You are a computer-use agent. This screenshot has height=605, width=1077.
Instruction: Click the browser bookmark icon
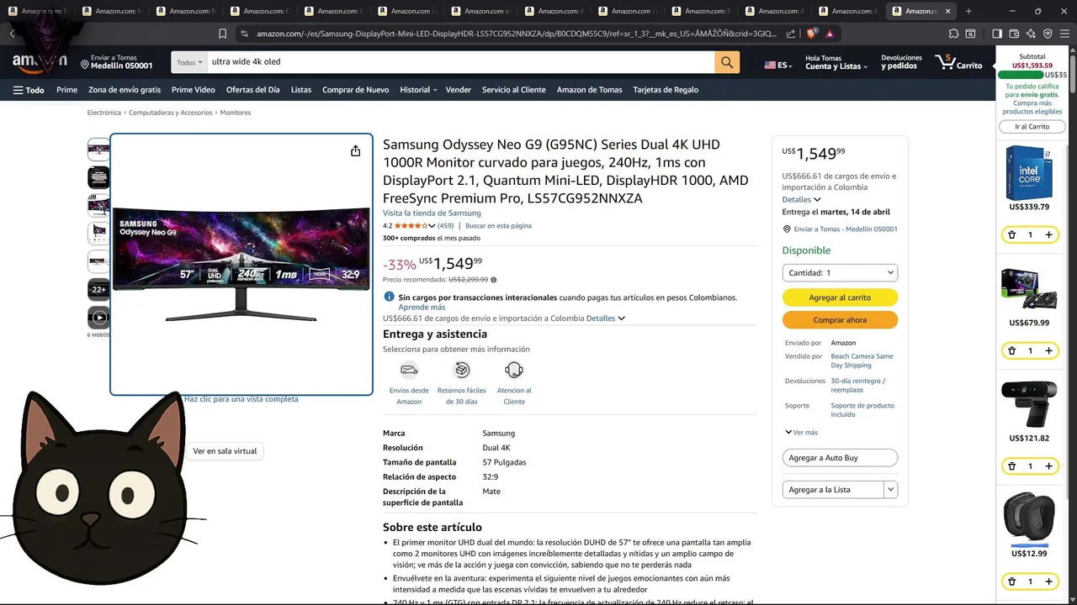[222, 34]
